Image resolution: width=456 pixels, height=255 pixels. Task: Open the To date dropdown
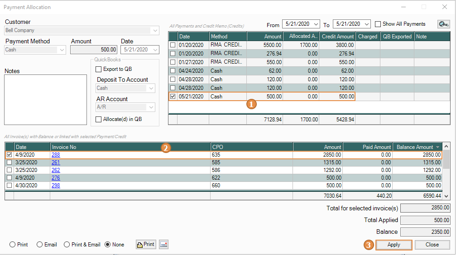[x=366, y=24]
